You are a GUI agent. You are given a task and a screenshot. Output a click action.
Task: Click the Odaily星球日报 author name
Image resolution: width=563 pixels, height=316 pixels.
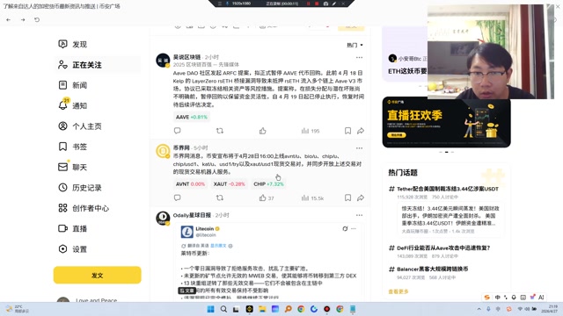[x=192, y=215]
